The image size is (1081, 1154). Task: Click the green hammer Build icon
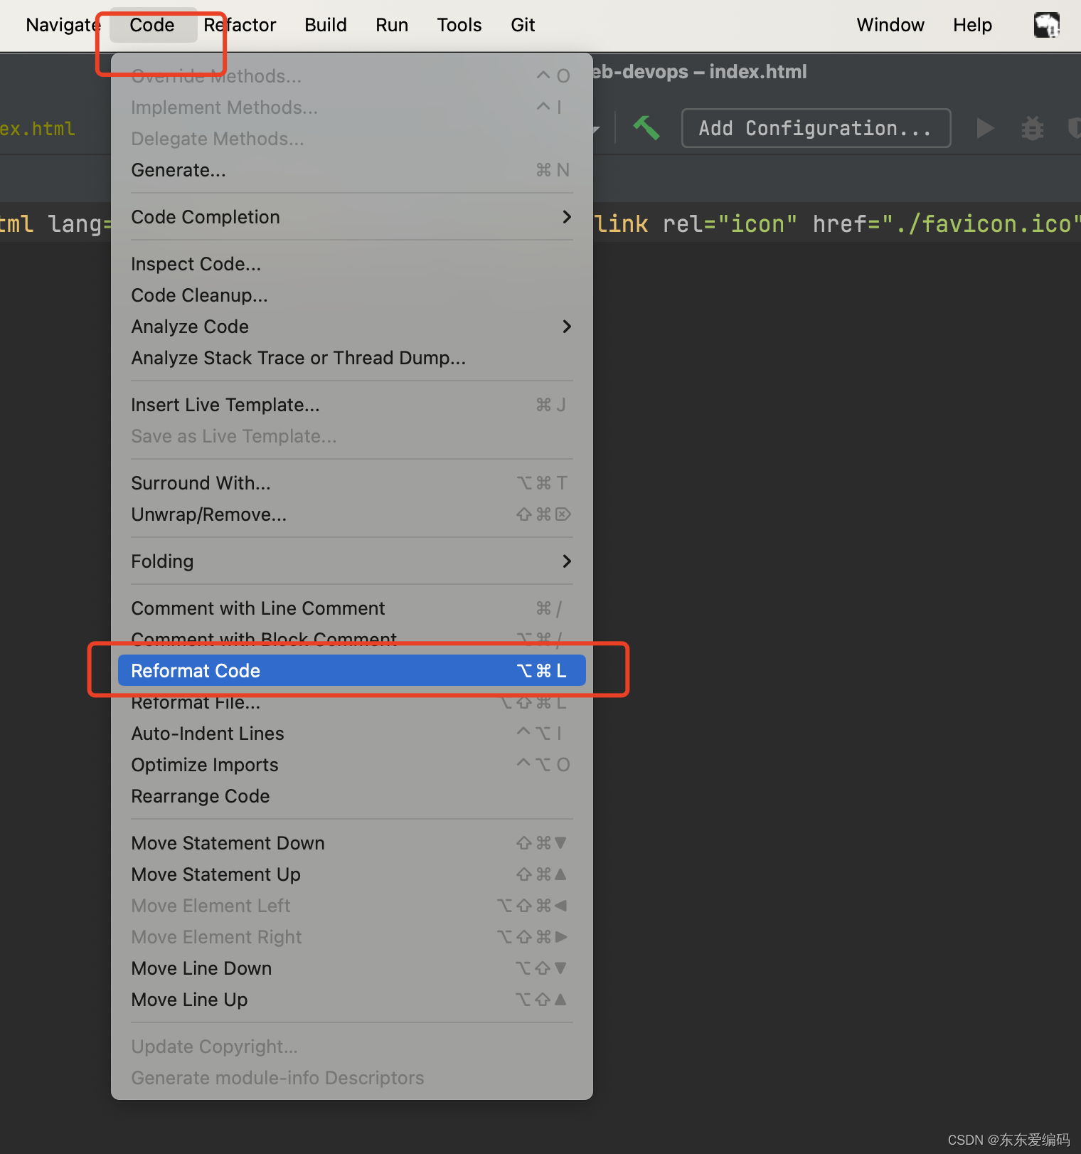pos(646,128)
